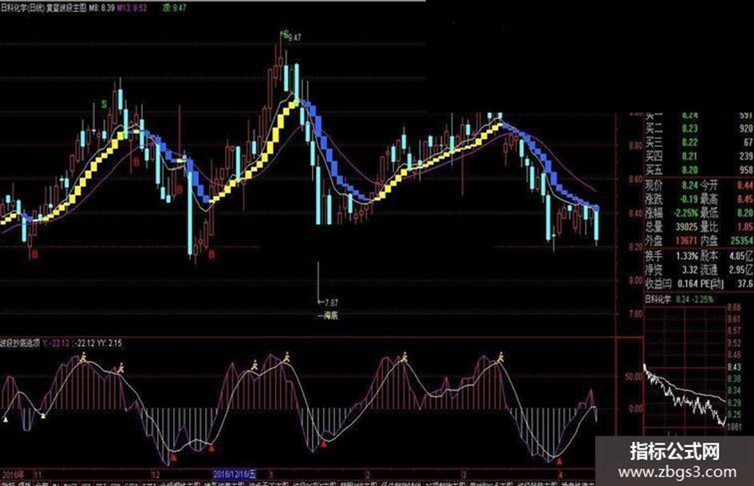
Task: Click the 买四 price 8.21
Action: [x=689, y=156]
